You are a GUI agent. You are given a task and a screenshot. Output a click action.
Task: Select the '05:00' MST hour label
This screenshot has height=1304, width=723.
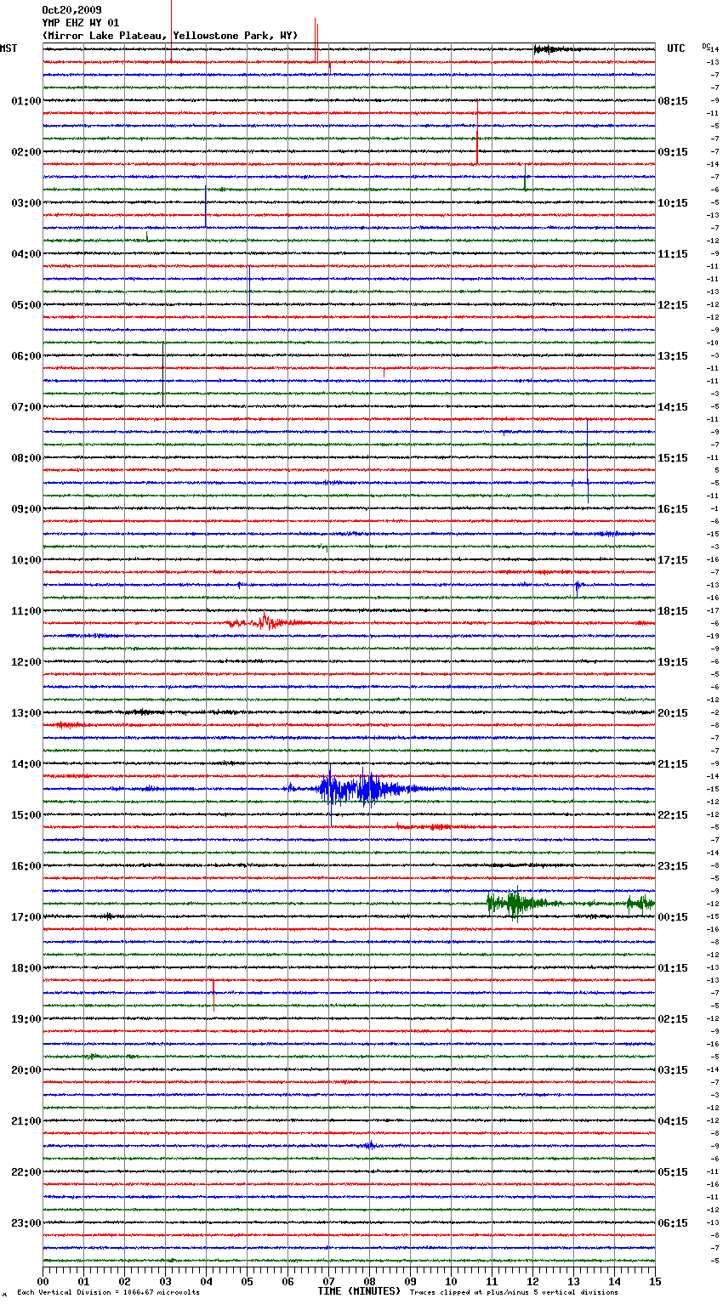point(26,305)
